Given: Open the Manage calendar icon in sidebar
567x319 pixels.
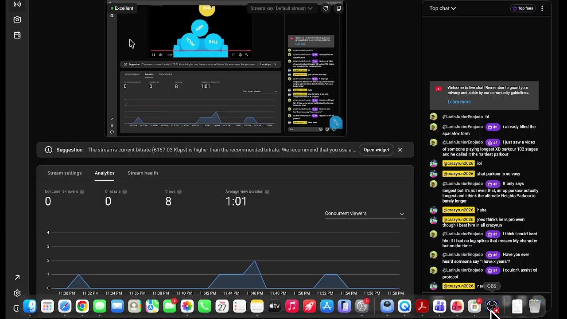Looking at the screenshot, I should (x=17, y=35).
